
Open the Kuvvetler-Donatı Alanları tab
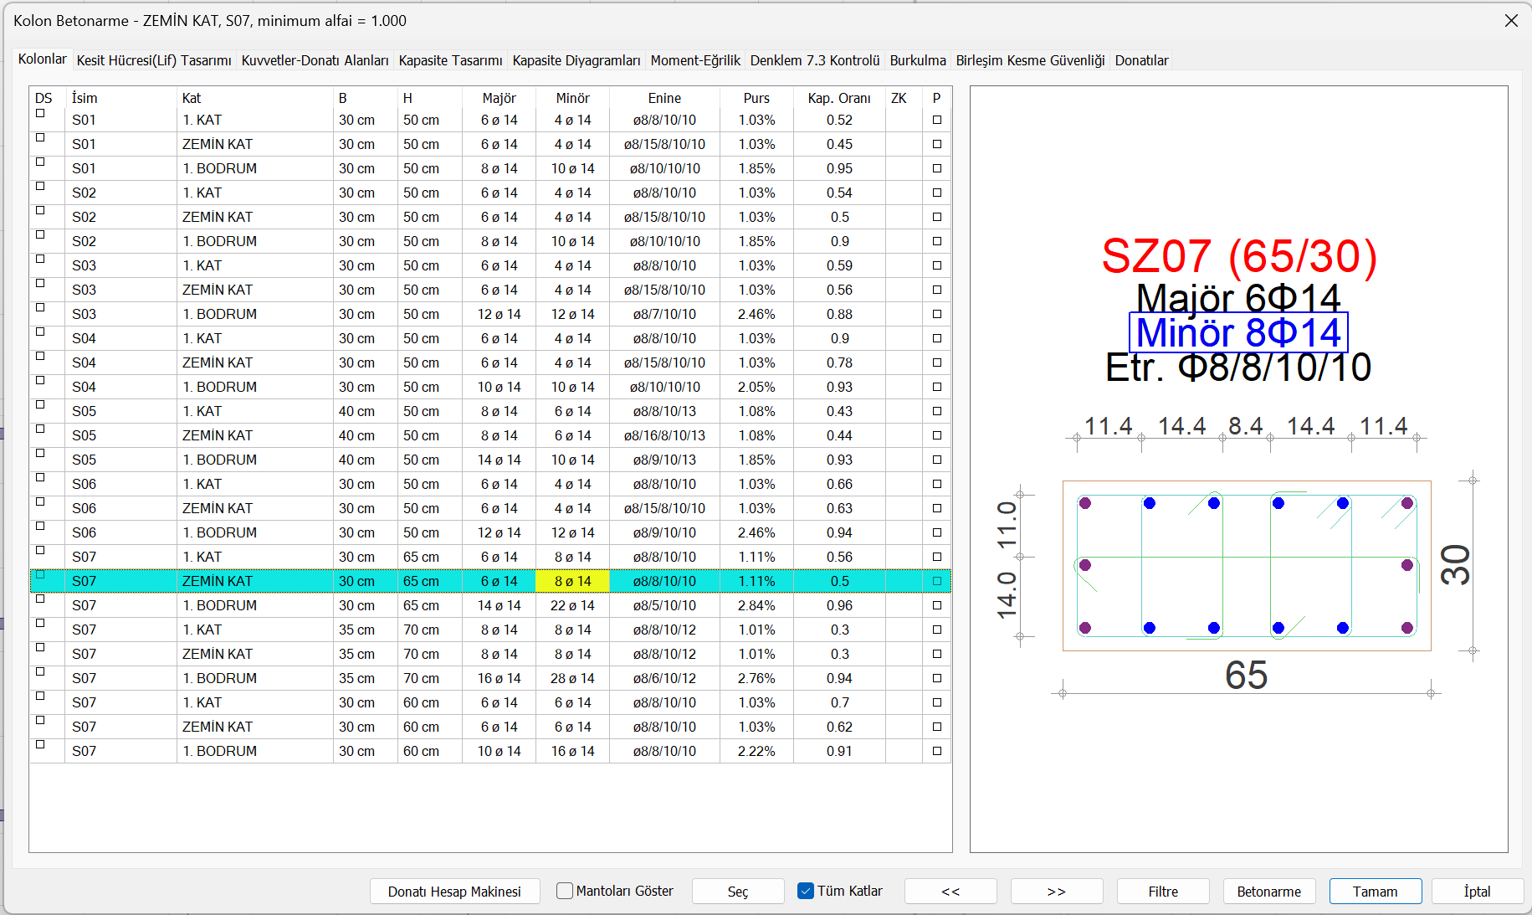315,60
